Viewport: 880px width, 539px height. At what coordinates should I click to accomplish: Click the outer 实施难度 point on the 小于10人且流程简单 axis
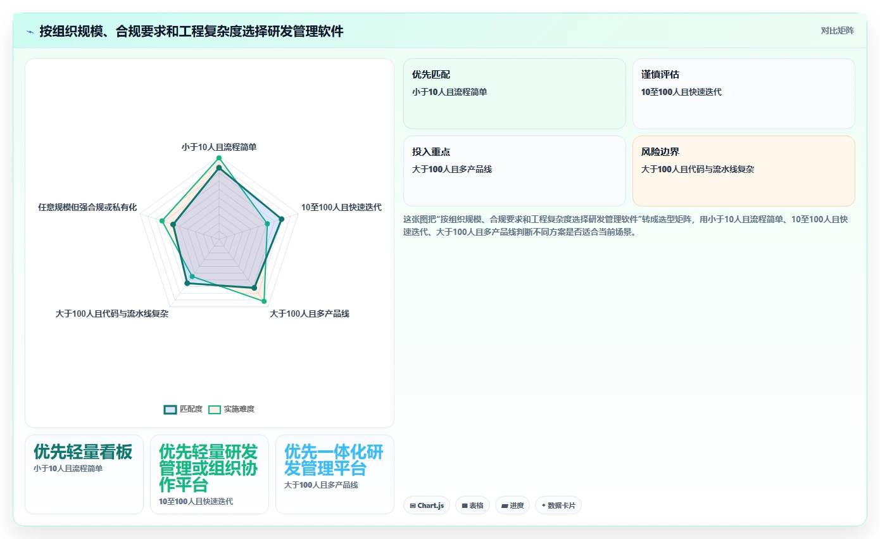(x=219, y=158)
